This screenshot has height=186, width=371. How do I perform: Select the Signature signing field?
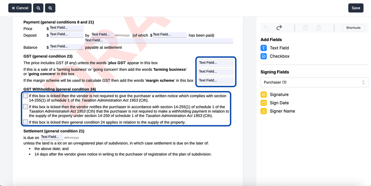(x=275, y=94)
